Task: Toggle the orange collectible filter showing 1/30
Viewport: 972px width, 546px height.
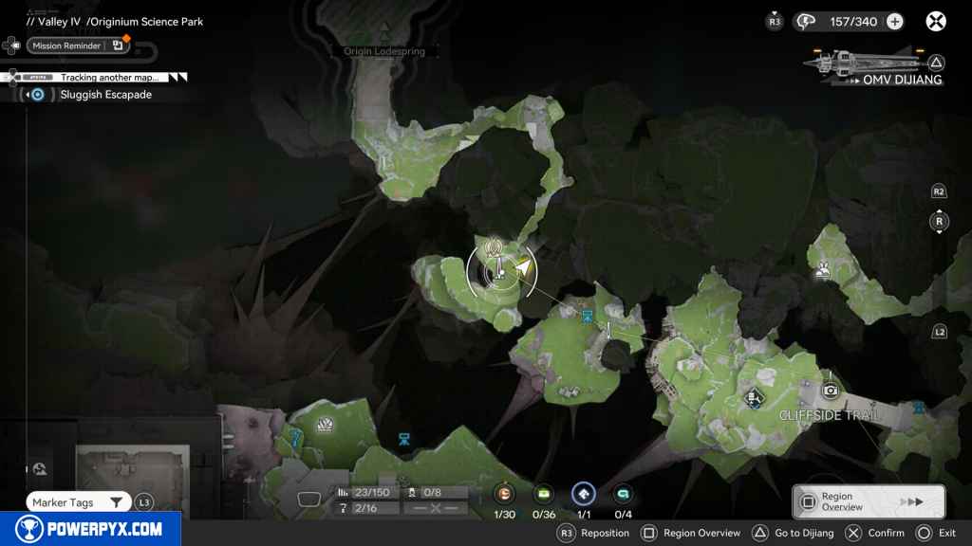Action: tap(504, 493)
